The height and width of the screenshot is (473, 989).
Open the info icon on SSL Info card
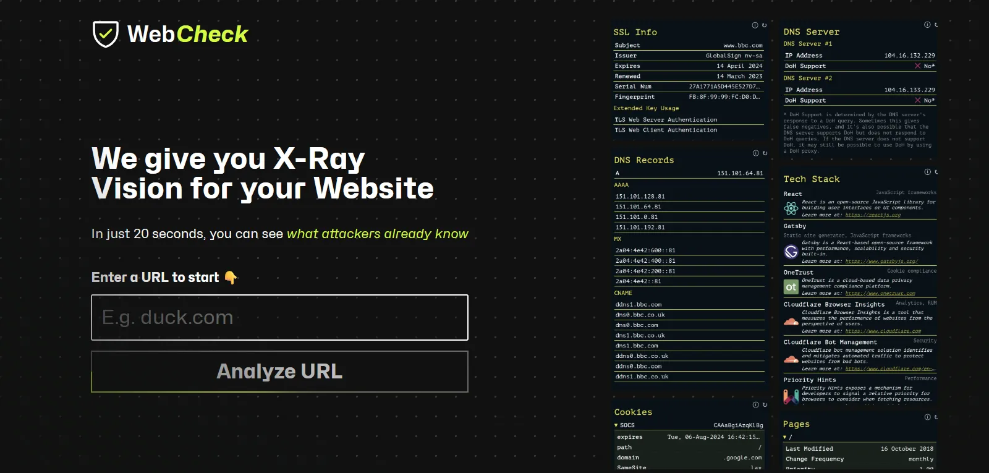(755, 25)
